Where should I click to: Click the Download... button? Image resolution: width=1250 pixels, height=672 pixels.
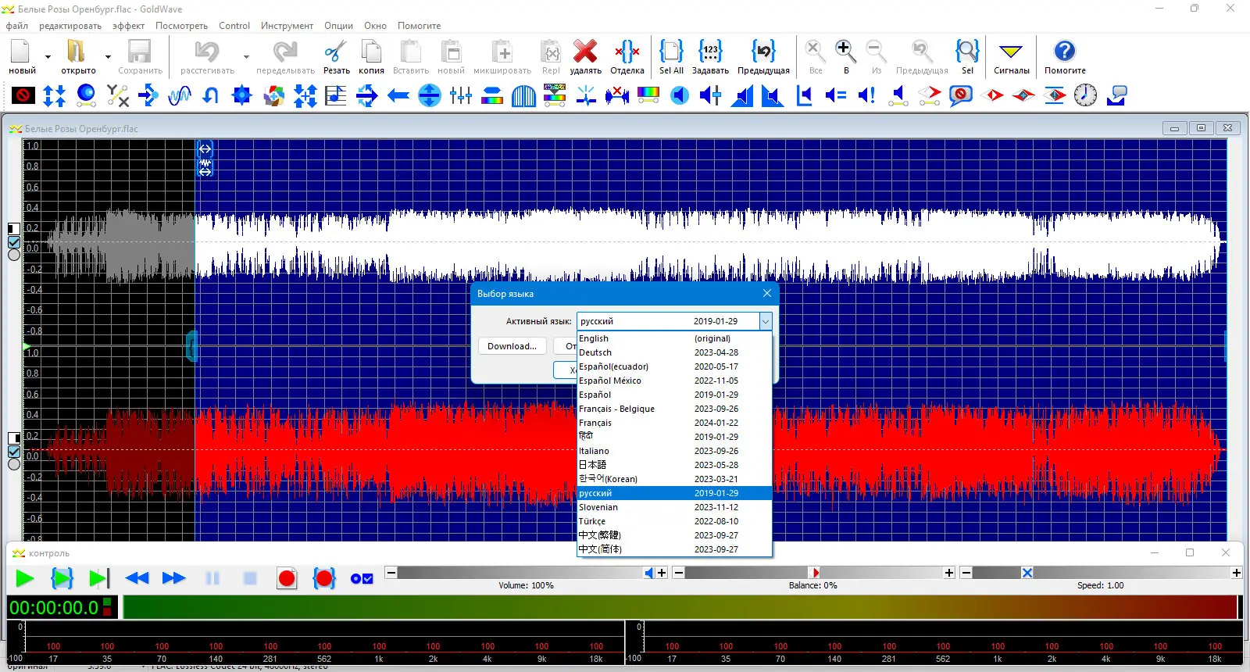point(512,346)
